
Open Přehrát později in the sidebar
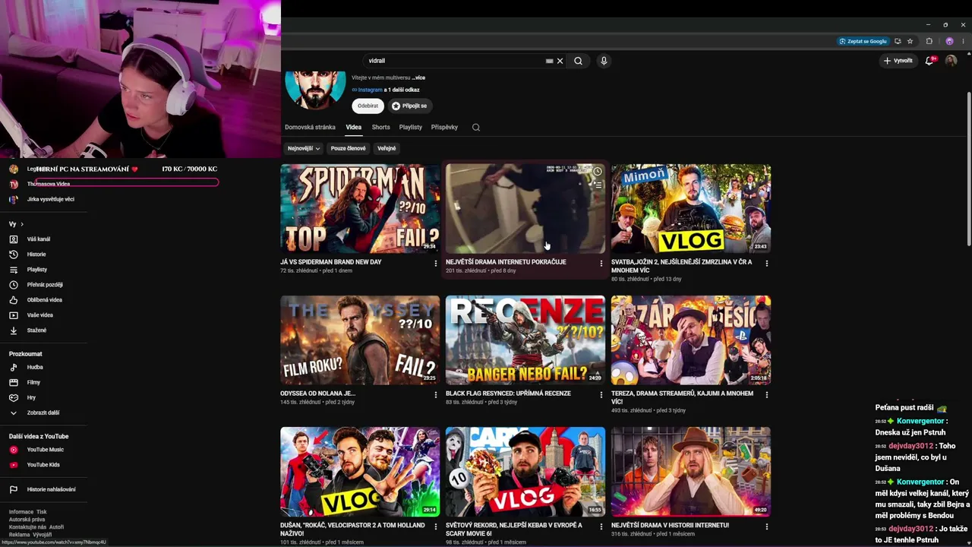[43, 285]
